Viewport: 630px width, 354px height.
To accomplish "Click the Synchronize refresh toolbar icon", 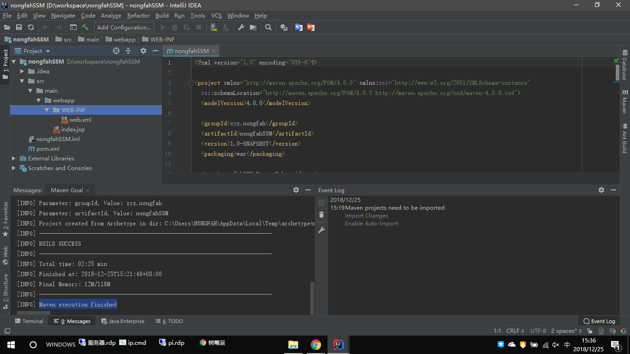I will (31, 28).
